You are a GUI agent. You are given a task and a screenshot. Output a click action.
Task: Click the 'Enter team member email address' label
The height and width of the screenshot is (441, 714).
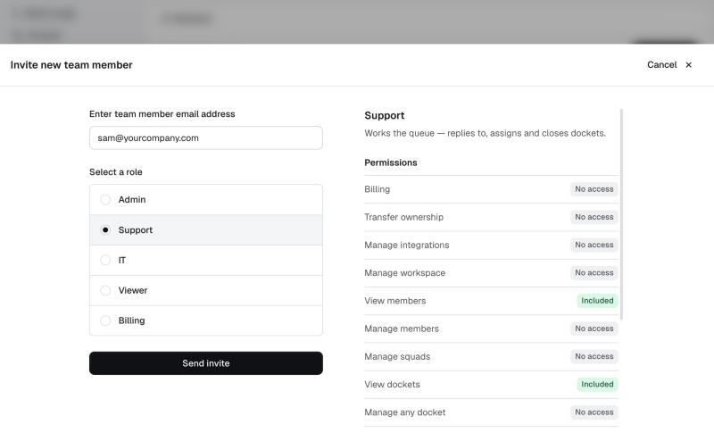(162, 114)
